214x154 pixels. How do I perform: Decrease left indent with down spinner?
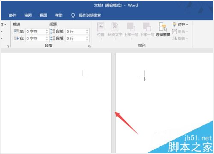coord(47,33)
